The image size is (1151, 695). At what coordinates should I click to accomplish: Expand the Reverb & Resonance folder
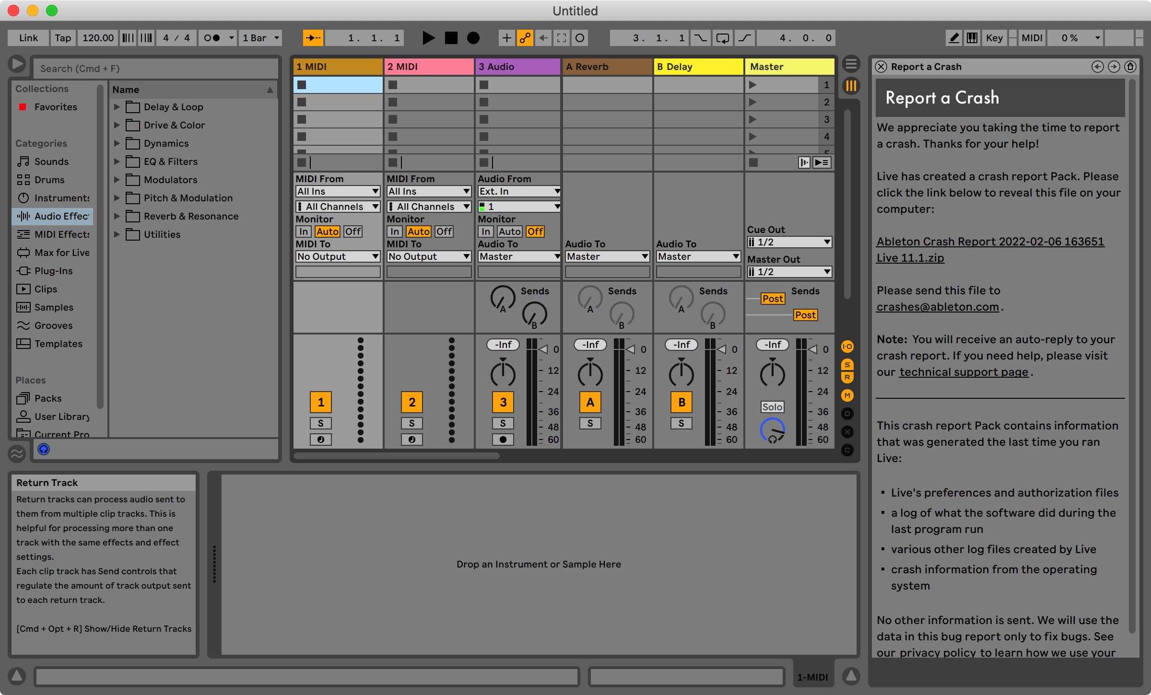click(x=117, y=216)
